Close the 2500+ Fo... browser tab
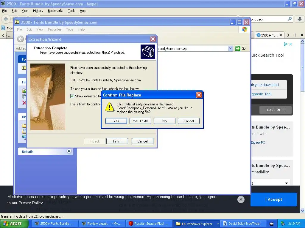The image size is (305, 228). (x=281, y=35)
